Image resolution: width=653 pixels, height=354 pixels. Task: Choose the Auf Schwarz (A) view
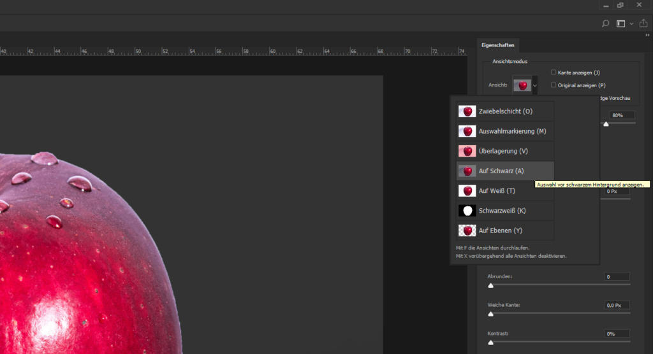(x=505, y=171)
